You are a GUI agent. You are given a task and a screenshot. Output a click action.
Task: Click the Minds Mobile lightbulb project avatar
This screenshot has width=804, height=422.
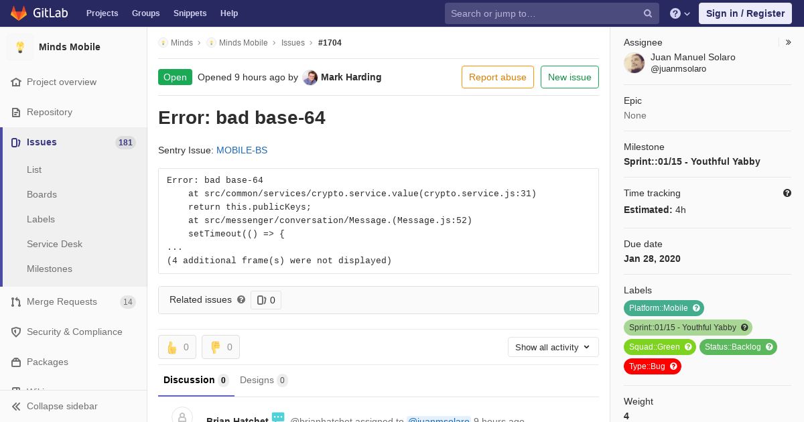pos(20,47)
